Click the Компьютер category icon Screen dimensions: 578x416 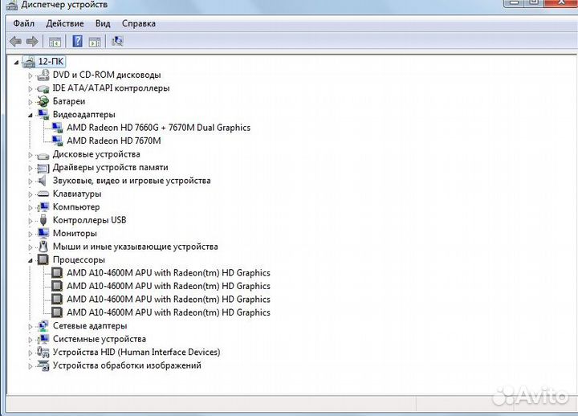point(43,207)
